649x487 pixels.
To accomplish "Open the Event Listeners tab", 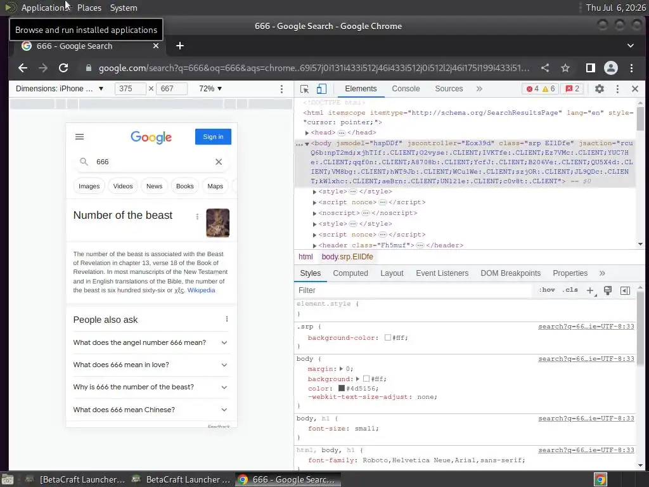I will click(442, 273).
